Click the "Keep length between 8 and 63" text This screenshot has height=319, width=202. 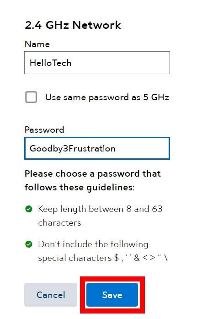click(100, 209)
